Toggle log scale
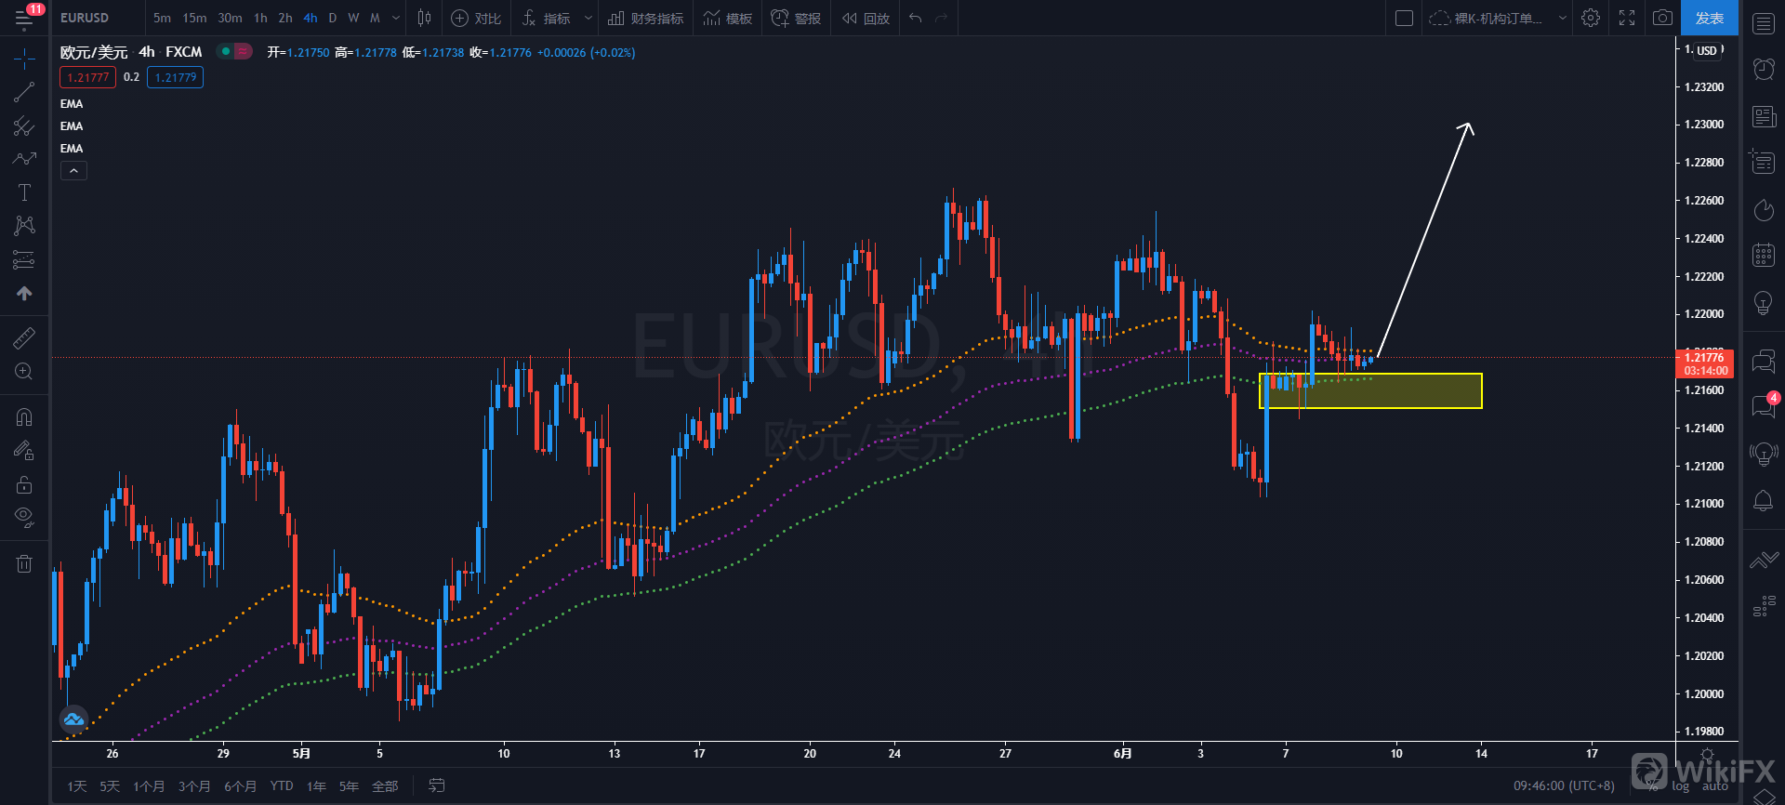This screenshot has width=1785, height=805. [1680, 786]
